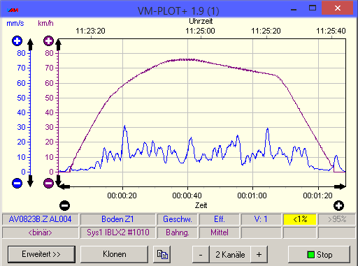Image resolution: width=358 pixels, height=266 pixels.
Task: Maximize the VM-PLOT+ window
Action: tap(313, 8)
